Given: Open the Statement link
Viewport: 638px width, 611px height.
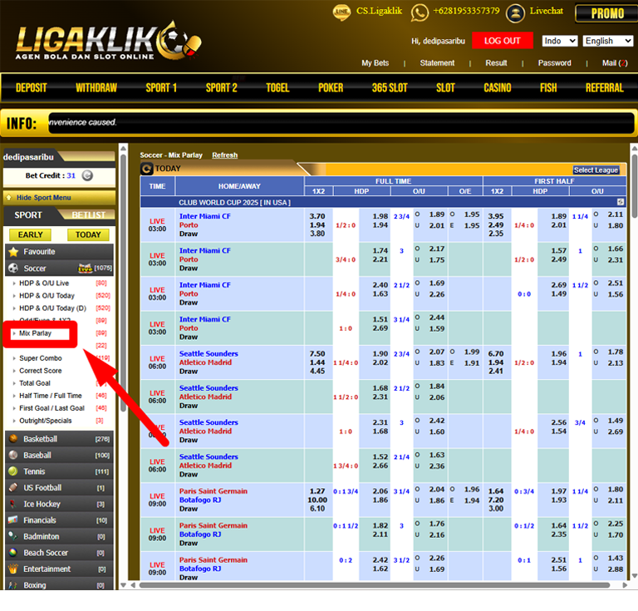Looking at the screenshot, I should (437, 63).
